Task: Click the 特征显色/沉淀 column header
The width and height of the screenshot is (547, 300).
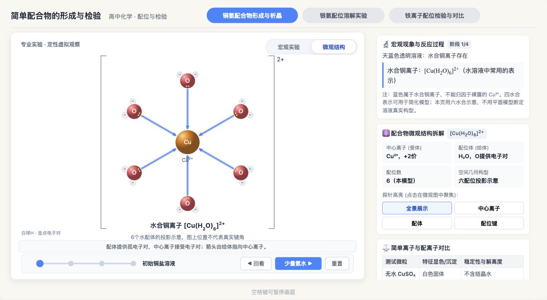Action: tap(439, 262)
